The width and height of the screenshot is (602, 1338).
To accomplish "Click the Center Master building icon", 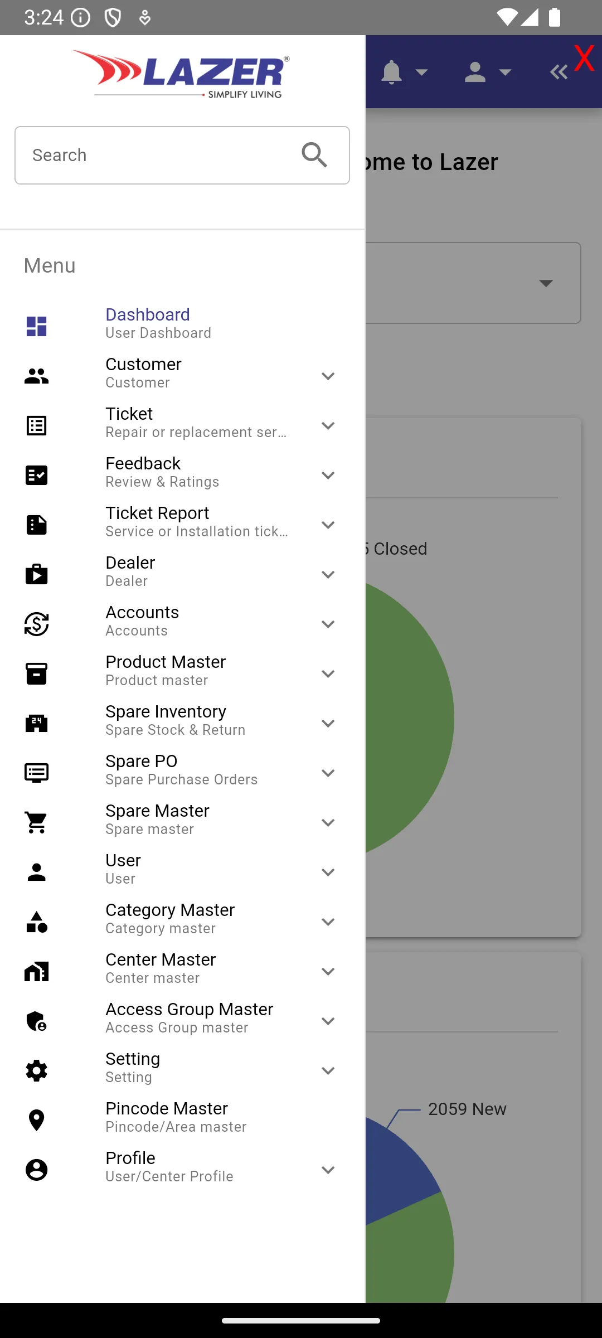I will (x=37, y=971).
